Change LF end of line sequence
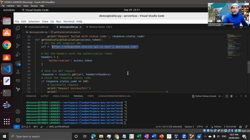250x140 pixels. pyautogui.click(x=207, y=127)
